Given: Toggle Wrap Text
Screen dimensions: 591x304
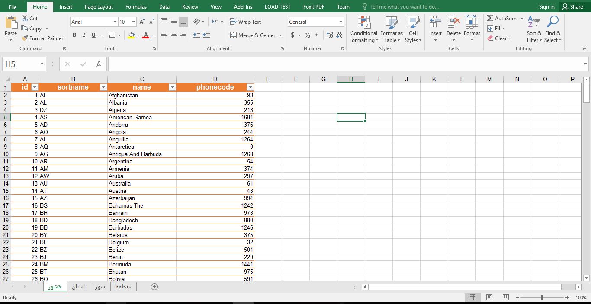Looking at the screenshot, I should click(245, 22).
